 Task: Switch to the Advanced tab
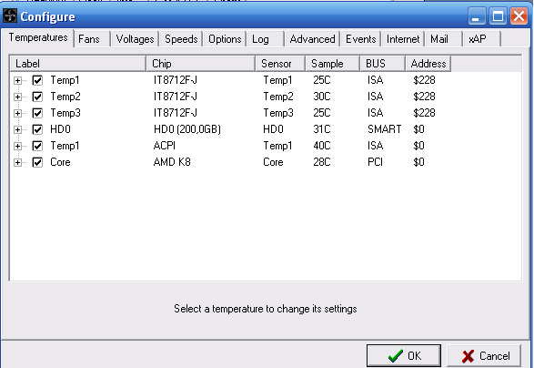click(x=312, y=39)
